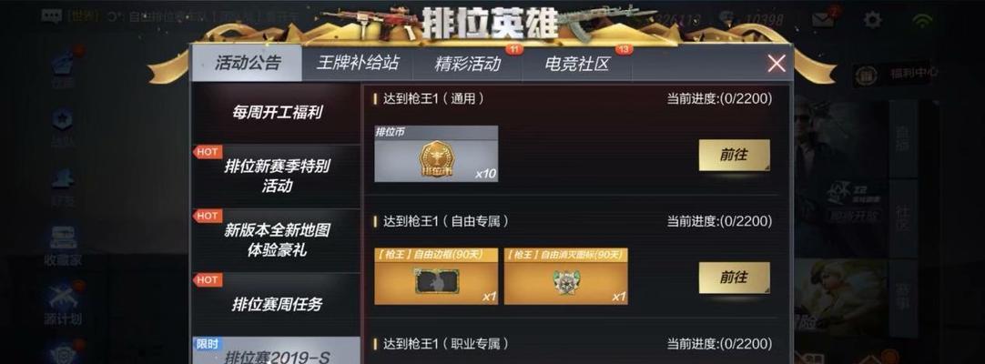The height and width of the screenshot is (364, 985).
Task: Open 每周开工福利 announcement
Action: coord(277,114)
